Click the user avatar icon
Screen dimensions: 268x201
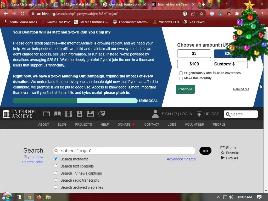coord(155,114)
